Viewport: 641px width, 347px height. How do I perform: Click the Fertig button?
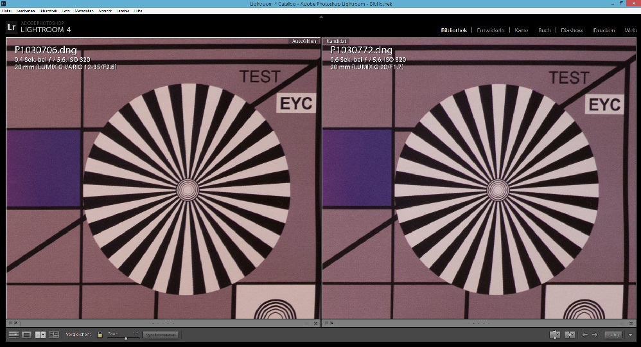point(613,335)
